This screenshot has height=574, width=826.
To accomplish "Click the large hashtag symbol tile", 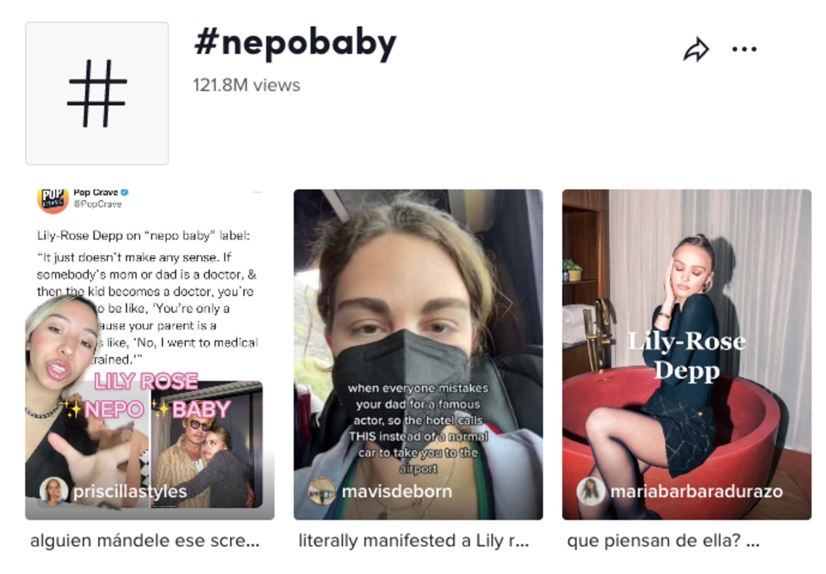I will [x=97, y=93].
